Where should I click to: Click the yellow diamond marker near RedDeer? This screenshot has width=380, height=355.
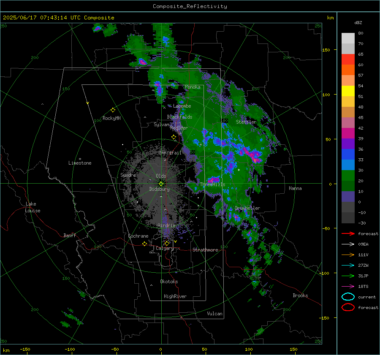coord(174,137)
